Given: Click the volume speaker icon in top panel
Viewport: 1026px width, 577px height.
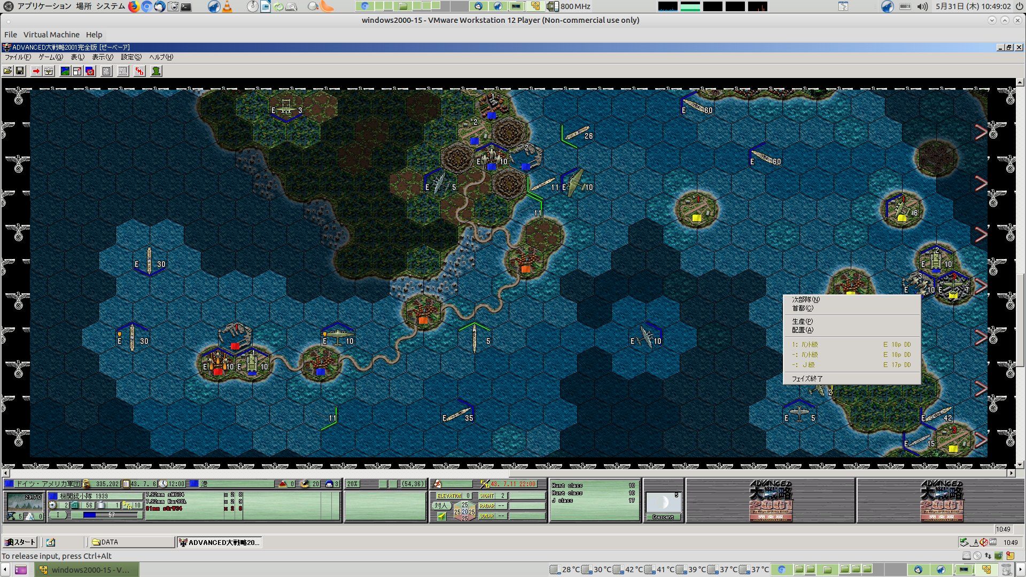Looking at the screenshot, I should tap(922, 6).
